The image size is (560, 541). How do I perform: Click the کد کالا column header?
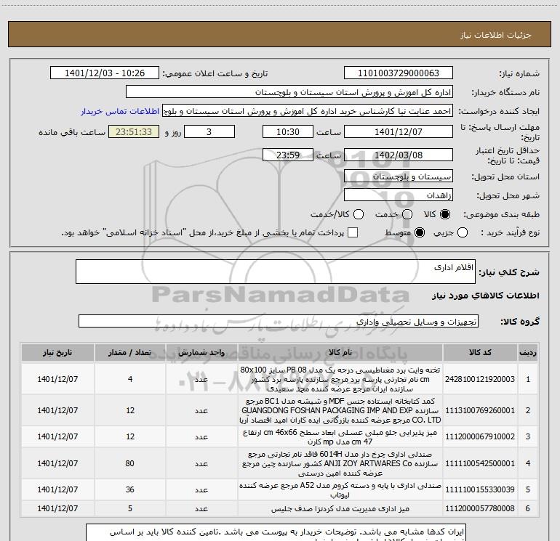[480, 352]
